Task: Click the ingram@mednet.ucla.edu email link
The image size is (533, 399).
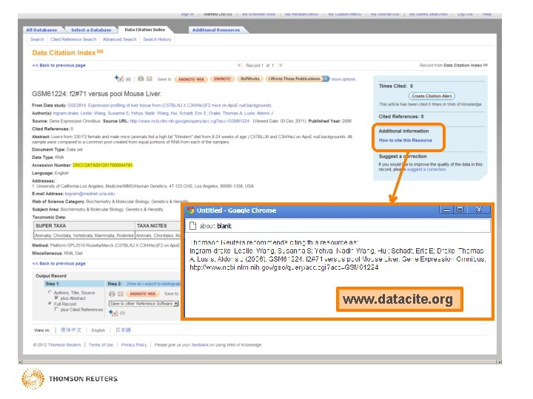Action: click(x=90, y=194)
